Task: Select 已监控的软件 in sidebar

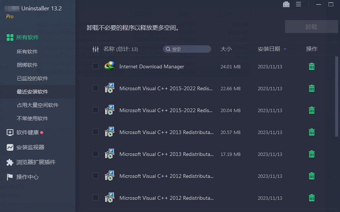Action: point(32,78)
